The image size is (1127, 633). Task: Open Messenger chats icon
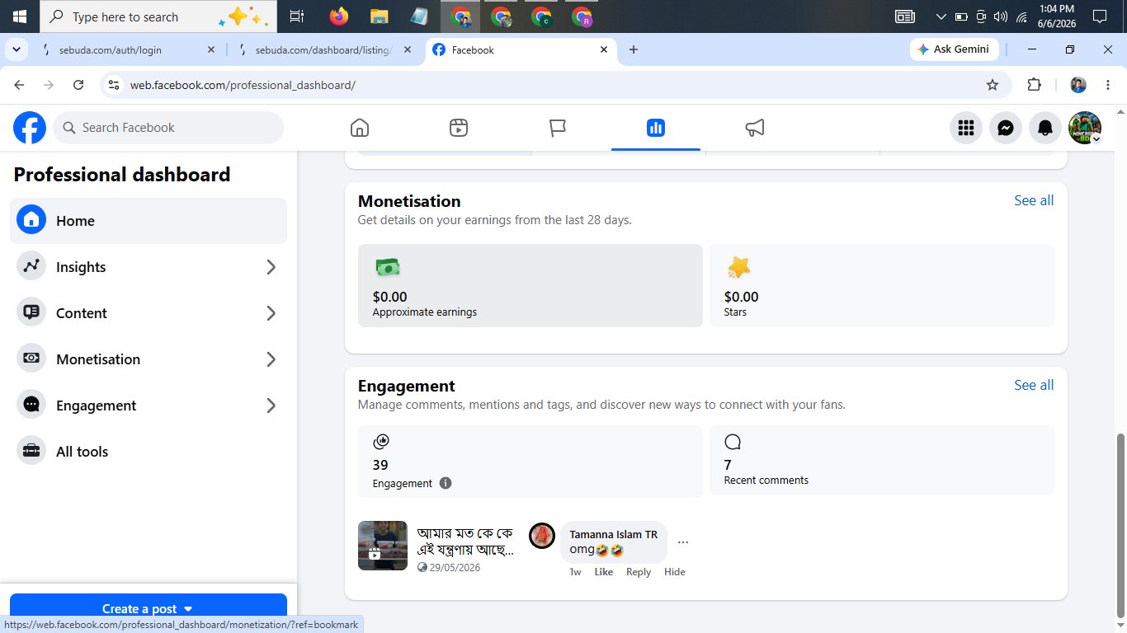[1006, 128]
